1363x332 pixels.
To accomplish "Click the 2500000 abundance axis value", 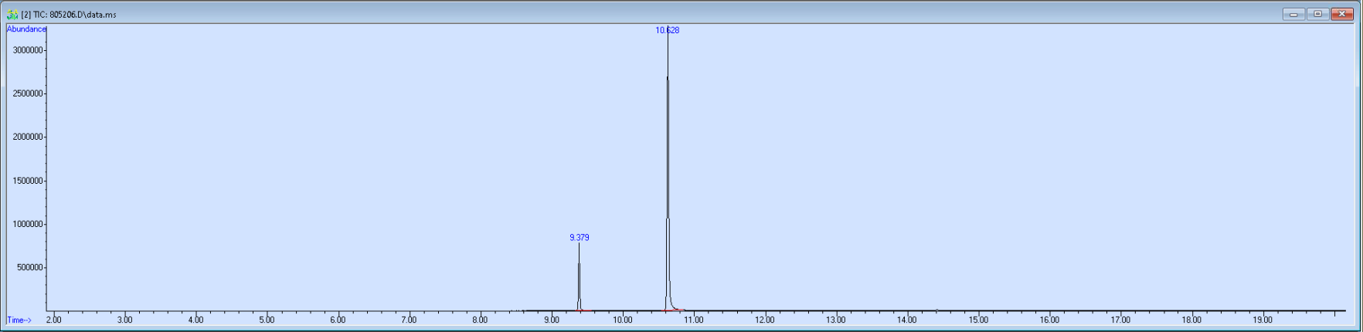I will click(27, 93).
